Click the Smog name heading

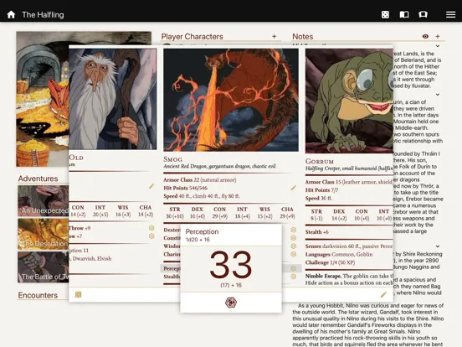point(173,159)
